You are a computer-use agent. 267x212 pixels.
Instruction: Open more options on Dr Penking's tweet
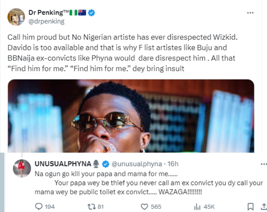point(250,13)
